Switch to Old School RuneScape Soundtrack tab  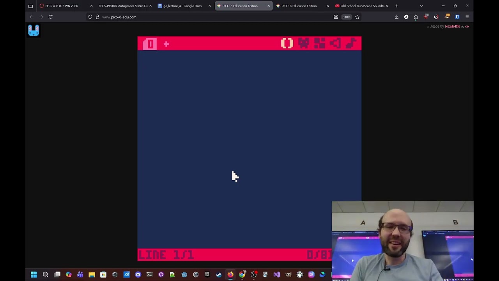coord(362,6)
